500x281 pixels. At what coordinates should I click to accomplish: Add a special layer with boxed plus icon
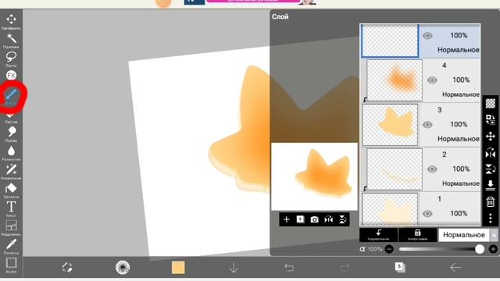coord(300,219)
